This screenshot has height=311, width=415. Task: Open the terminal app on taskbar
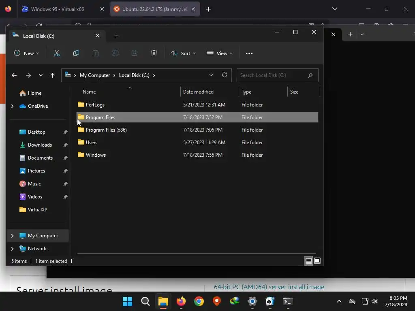288,301
